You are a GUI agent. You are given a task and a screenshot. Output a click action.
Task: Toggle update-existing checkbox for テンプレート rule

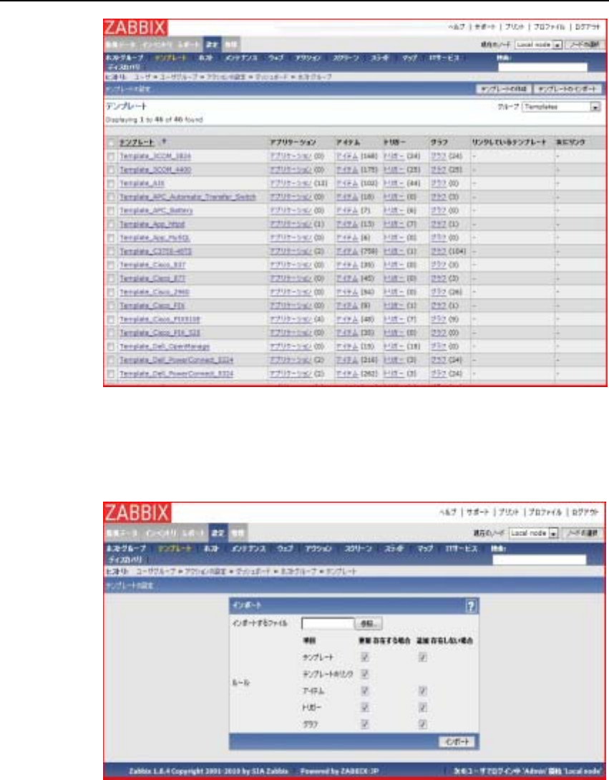365,657
